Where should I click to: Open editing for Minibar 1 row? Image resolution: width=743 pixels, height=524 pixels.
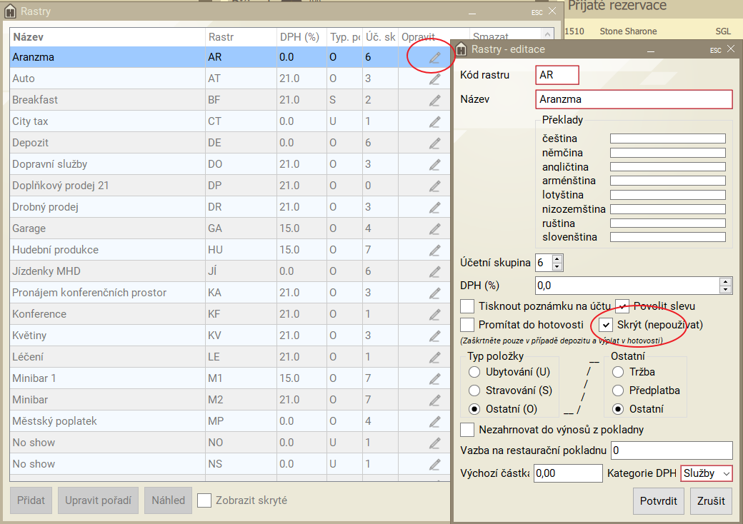[x=434, y=379]
